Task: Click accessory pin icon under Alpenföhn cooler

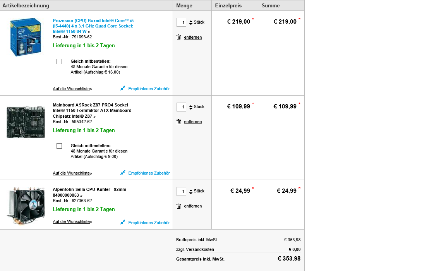Action: point(123,222)
